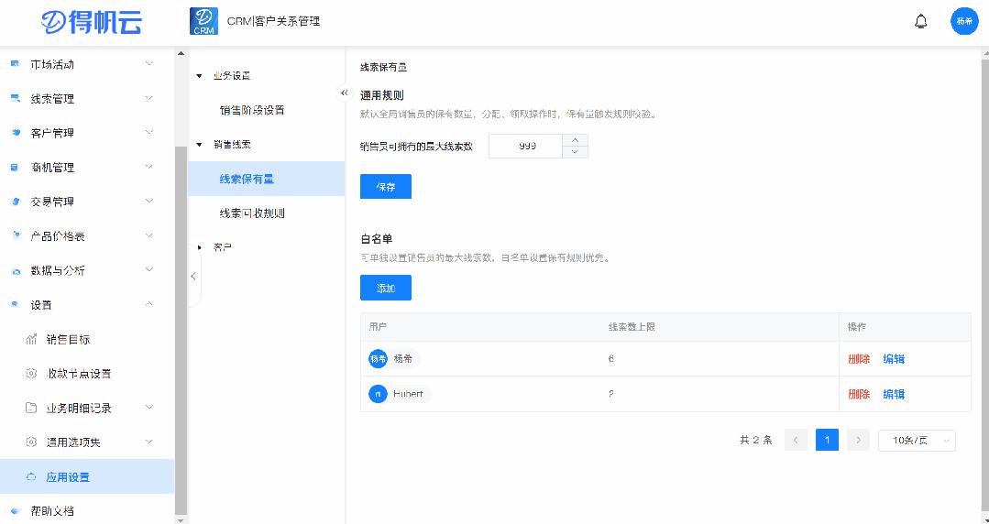Increase the max lead count stepper
Image resolution: width=989 pixels, height=524 pixels.
point(575,140)
